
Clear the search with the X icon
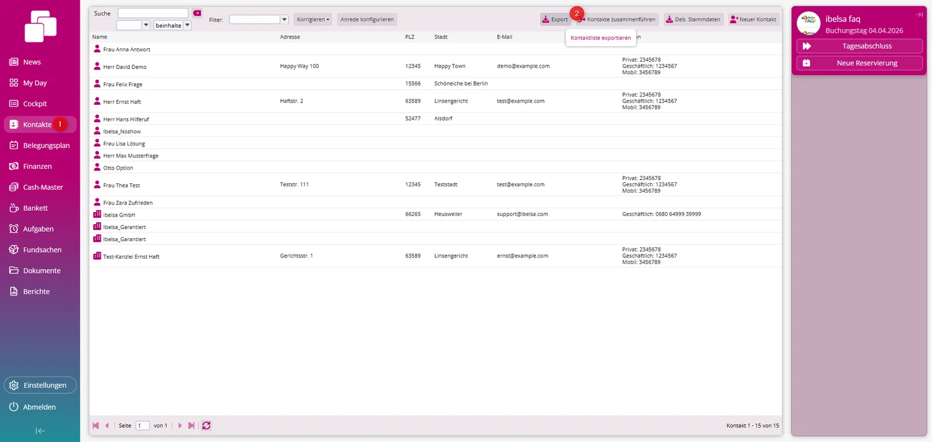pyautogui.click(x=197, y=13)
